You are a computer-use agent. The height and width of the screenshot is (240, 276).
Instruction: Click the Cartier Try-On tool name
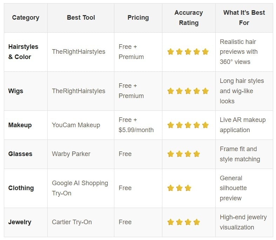(72, 222)
